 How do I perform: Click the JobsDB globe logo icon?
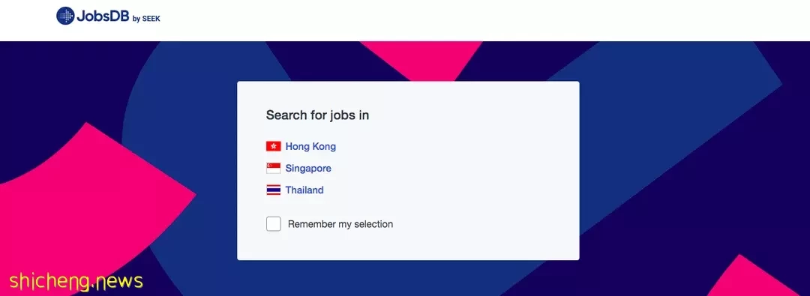(65, 16)
